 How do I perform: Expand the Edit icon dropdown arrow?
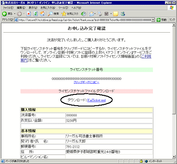pos(111,14)
